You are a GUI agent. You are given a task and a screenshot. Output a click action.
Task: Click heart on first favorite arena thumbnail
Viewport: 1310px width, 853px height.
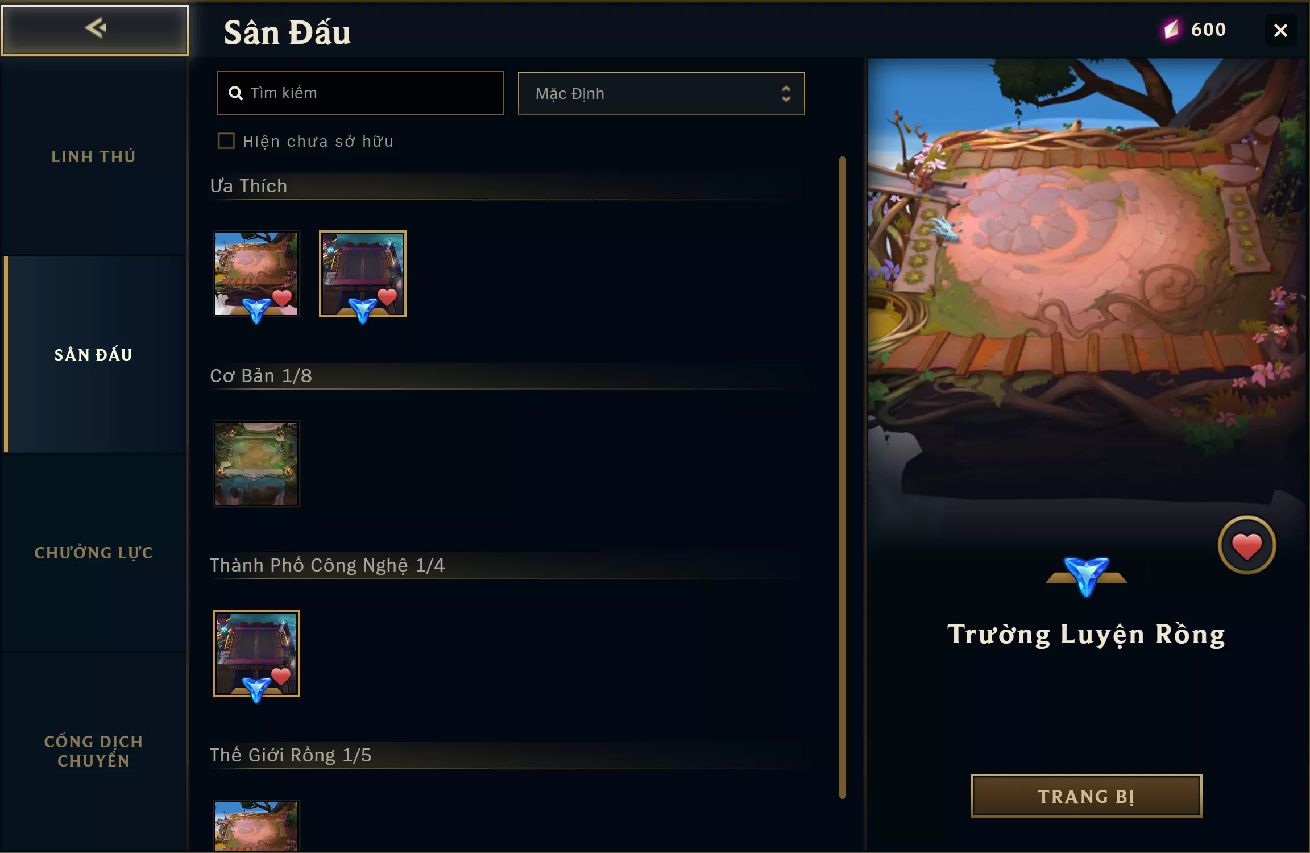click(x=281, y=298)
